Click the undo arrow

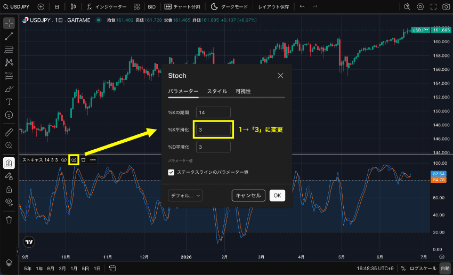(302, 6)
